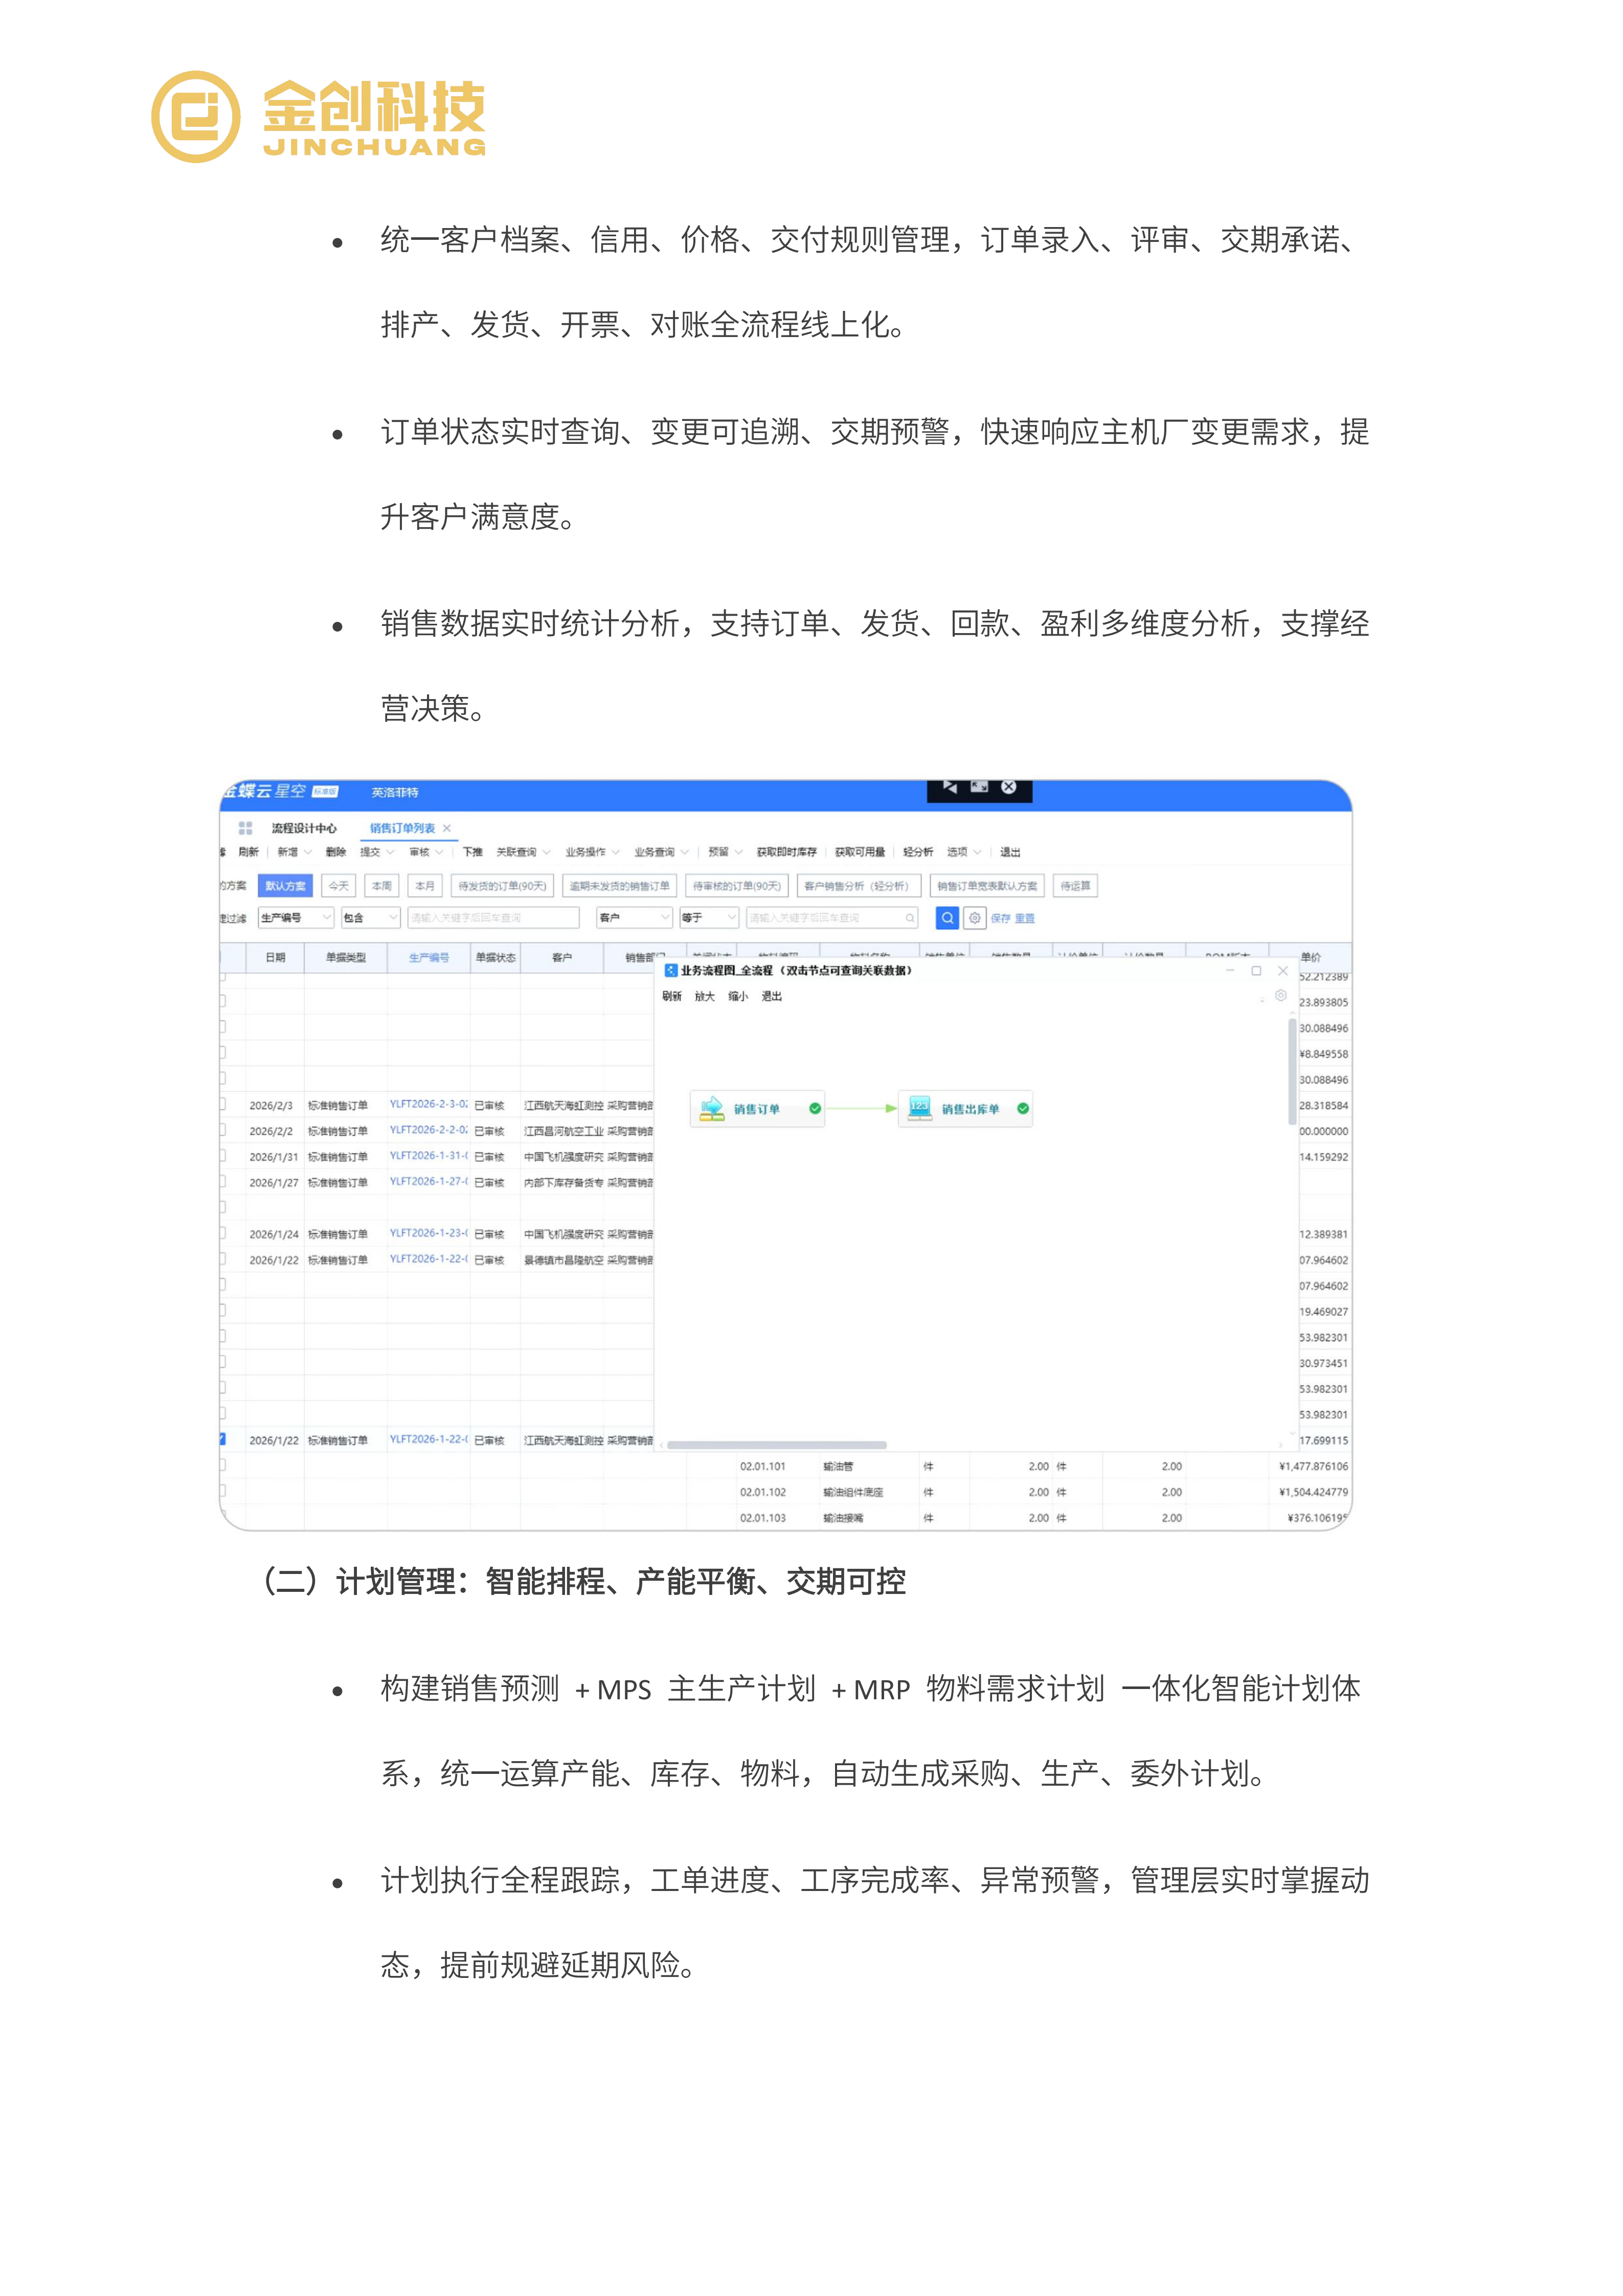Image resolution: width=1623 pixels, height=2296 pixels.
Task: Apply the 今天 quick filter
Action: (339, 886)
